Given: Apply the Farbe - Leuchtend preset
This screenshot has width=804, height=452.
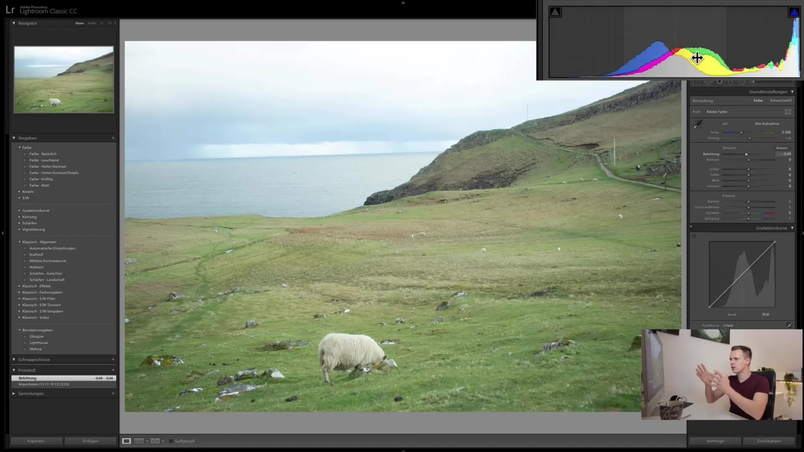Looking at the screenshot, I should [x=44, y=160].
